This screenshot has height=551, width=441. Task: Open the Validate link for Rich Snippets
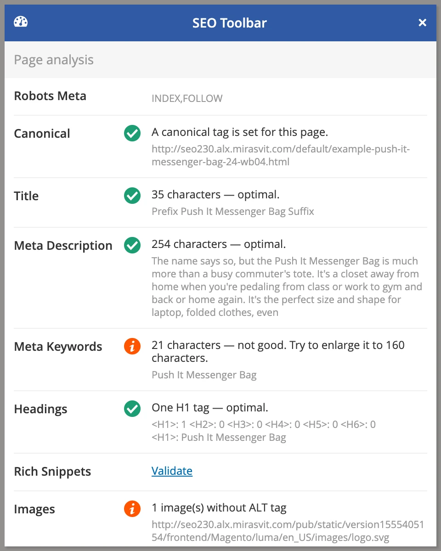[172, 471]
